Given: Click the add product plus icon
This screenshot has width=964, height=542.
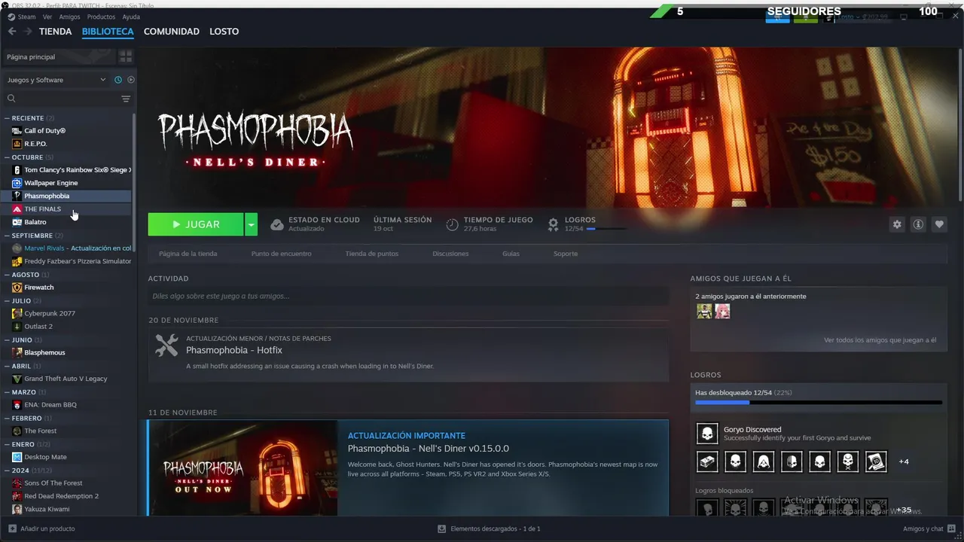Looking at the screenshot, I should click(x=12, y=528).
